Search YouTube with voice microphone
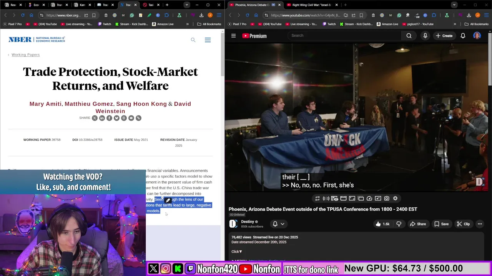 425,36
